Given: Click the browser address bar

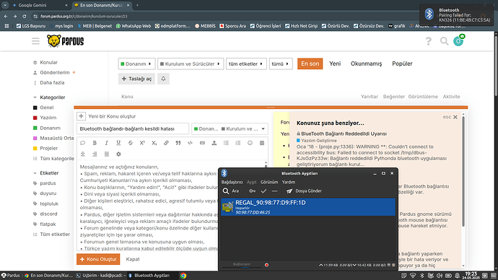Looking at the screenshot, I should point(222,16).
